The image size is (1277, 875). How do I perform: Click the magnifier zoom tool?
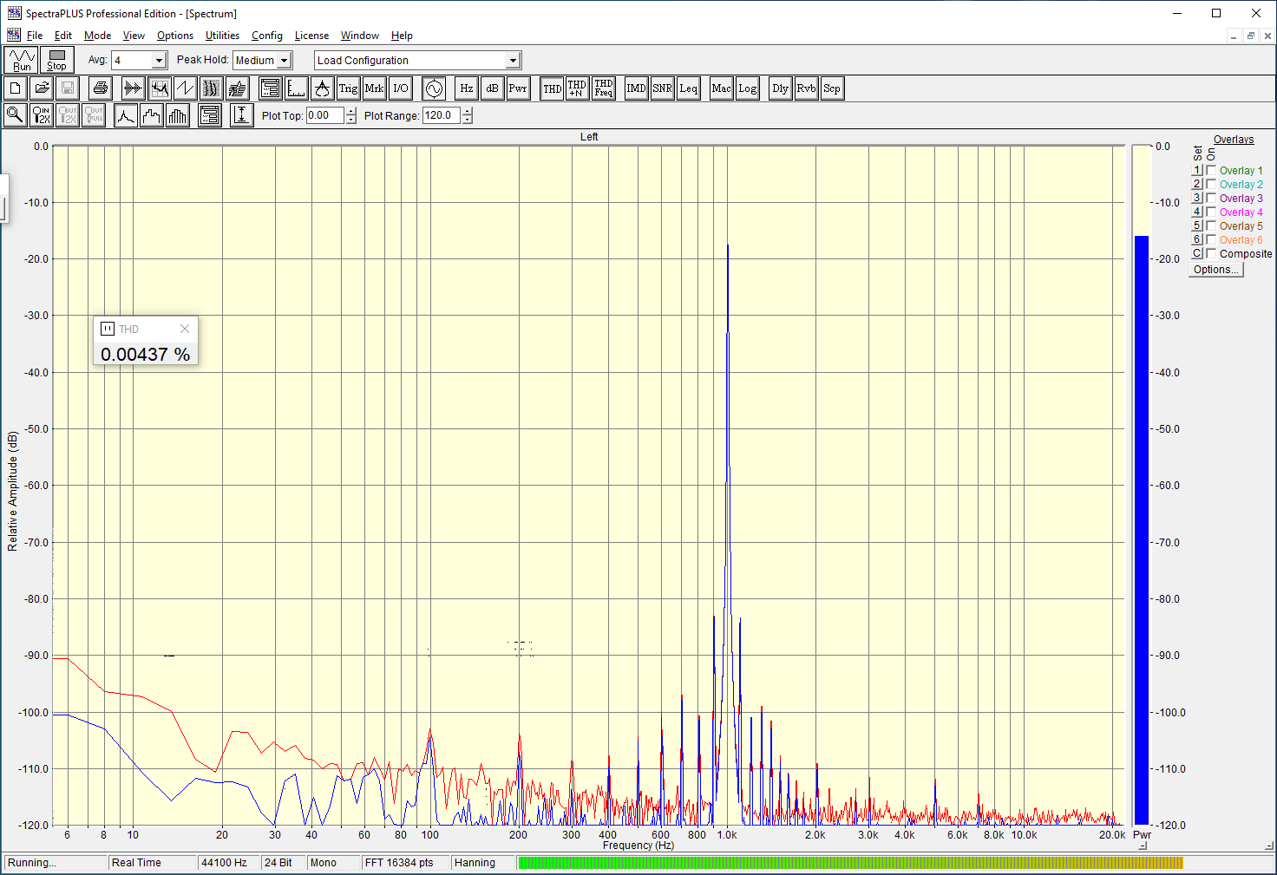pos(15,115)
